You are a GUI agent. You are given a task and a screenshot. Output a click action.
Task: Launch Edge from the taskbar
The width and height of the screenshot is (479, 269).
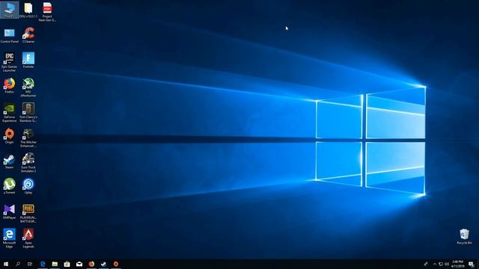(43, 264)
